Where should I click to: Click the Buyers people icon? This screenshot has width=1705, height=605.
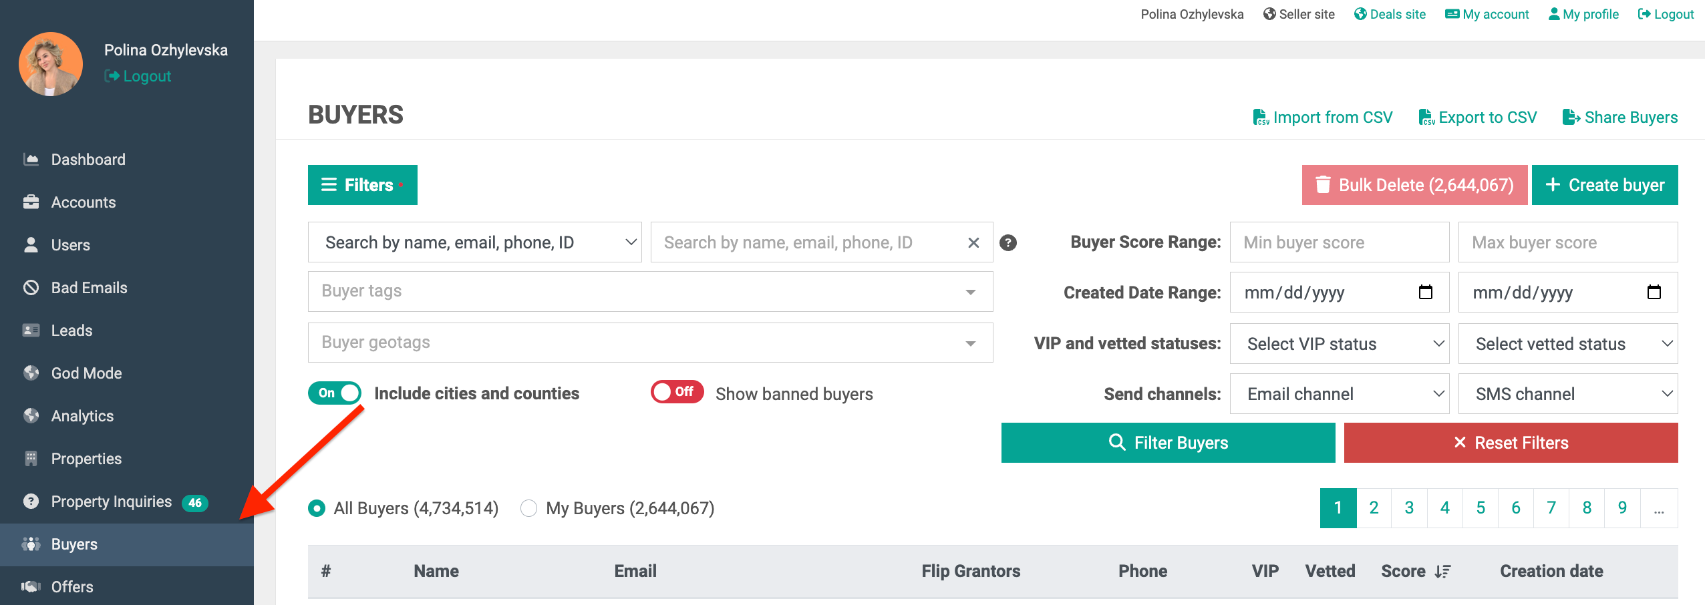pos(31,544)
